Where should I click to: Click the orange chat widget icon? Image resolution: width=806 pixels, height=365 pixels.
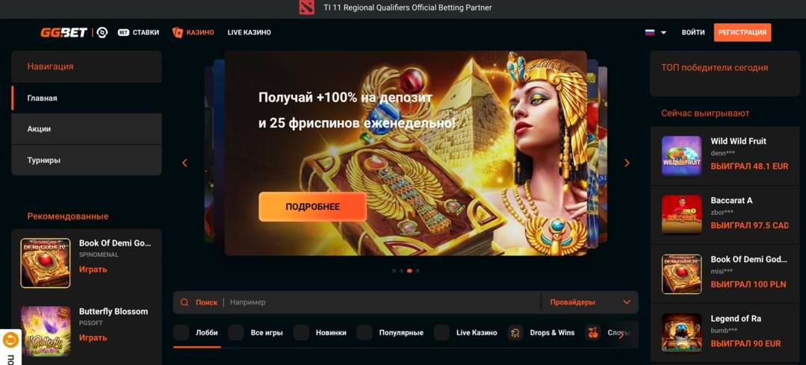tap(10, 340)
